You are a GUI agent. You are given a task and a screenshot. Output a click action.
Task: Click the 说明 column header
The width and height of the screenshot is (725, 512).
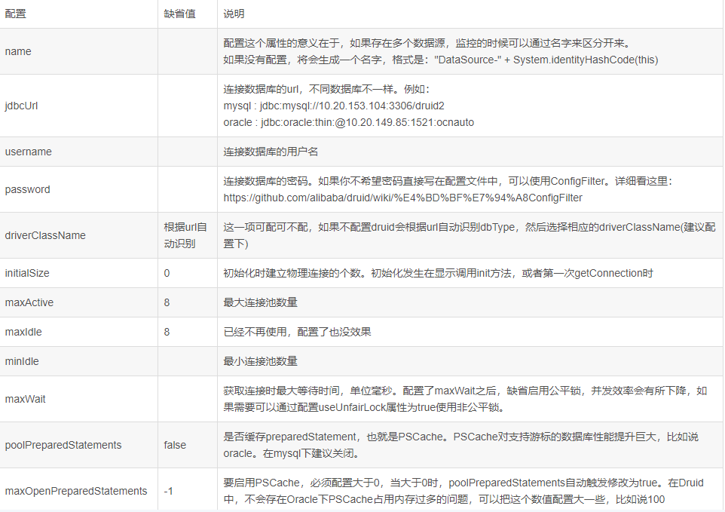pos(234,14)
